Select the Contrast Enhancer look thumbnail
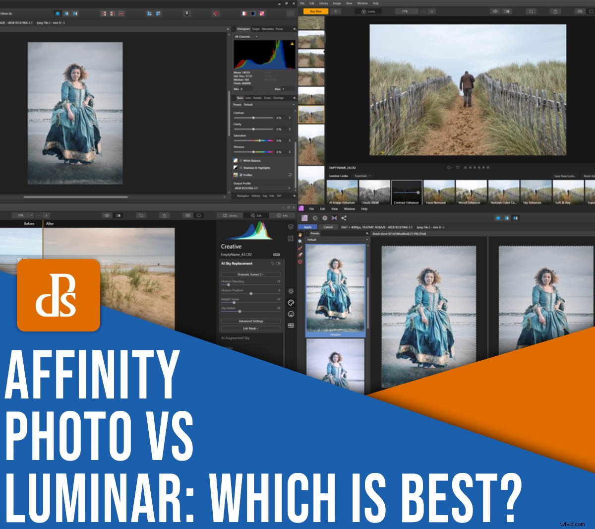Viewport: 595px width, 529px height. pyautogui.click(x=407, y=191)
